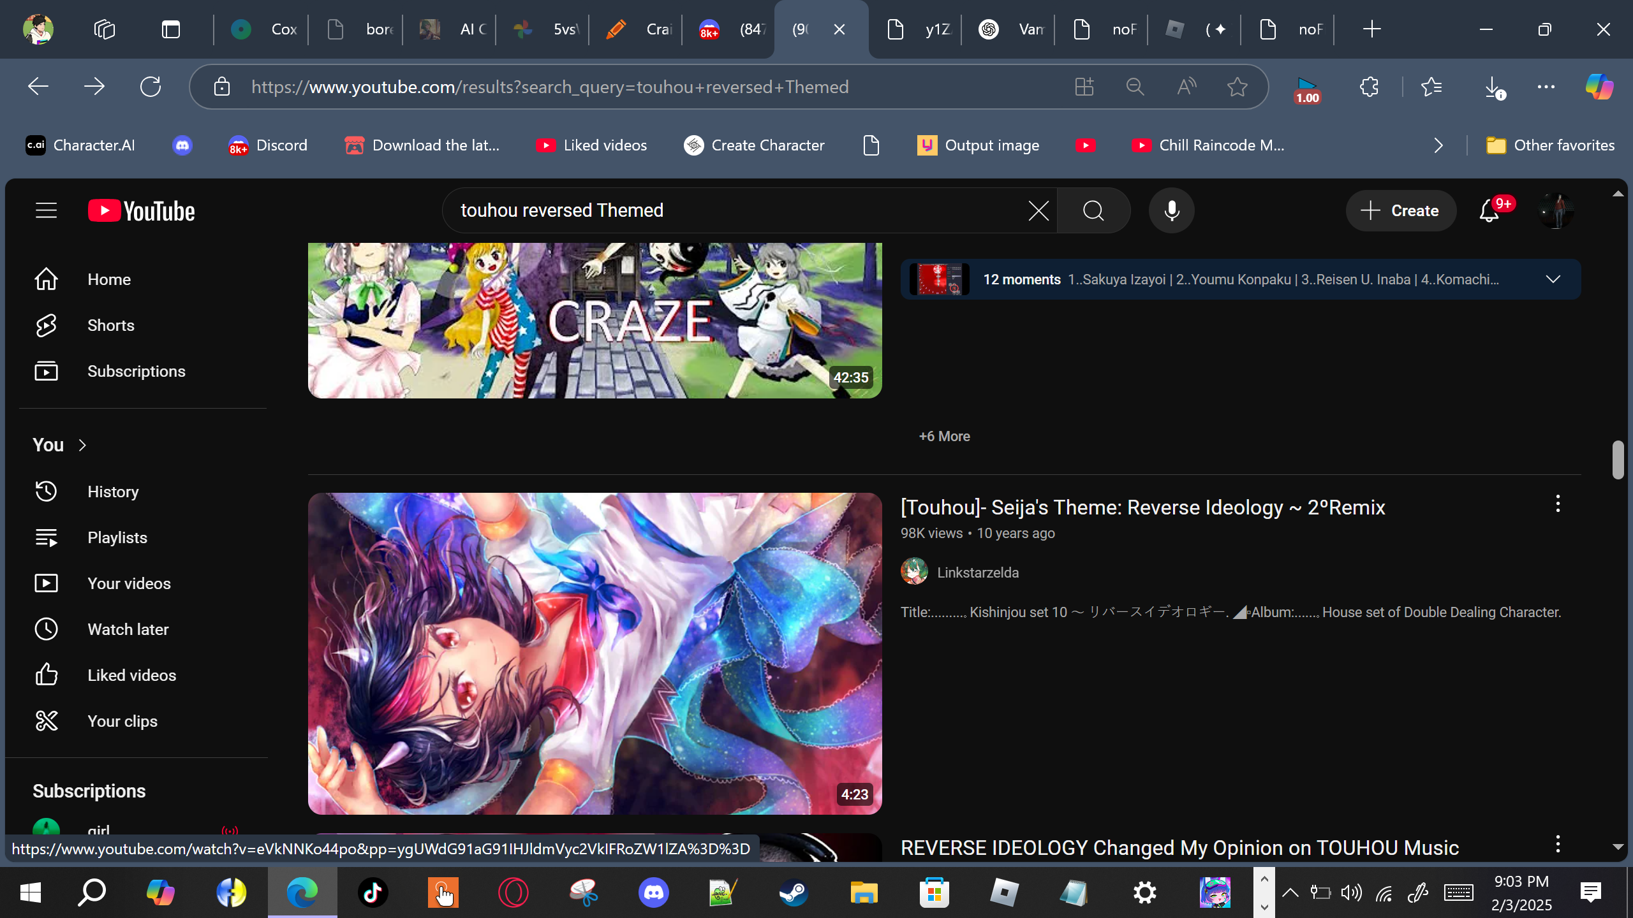Viewport: 1633px width, 918px height.
Task: Open Liked videos bookmark in favorites bar
Action: (591, 145)
